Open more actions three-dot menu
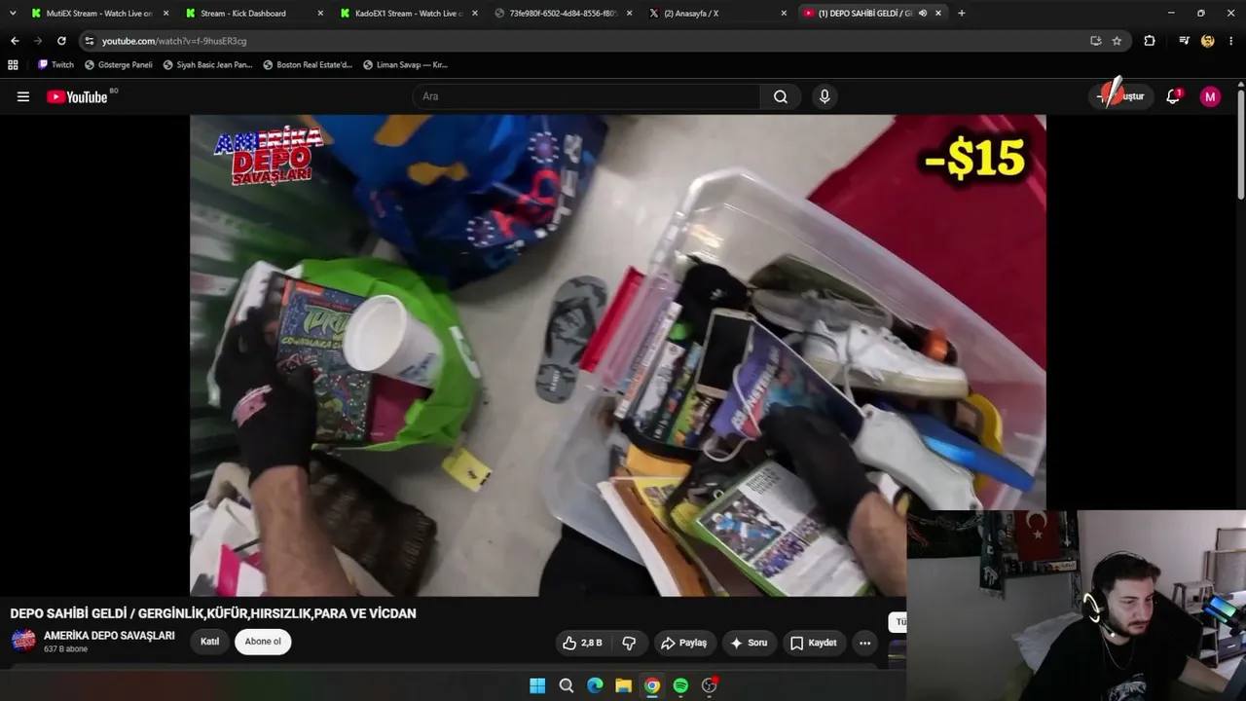The height and width of the screenshot is (701, 1246). [864, 643]
